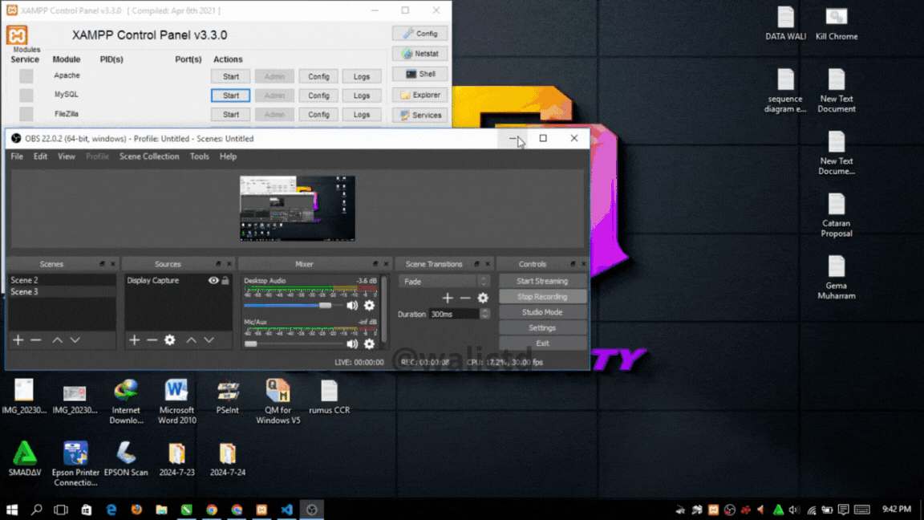Open the Help menu in OBS
924x520 pixels.
228,156
